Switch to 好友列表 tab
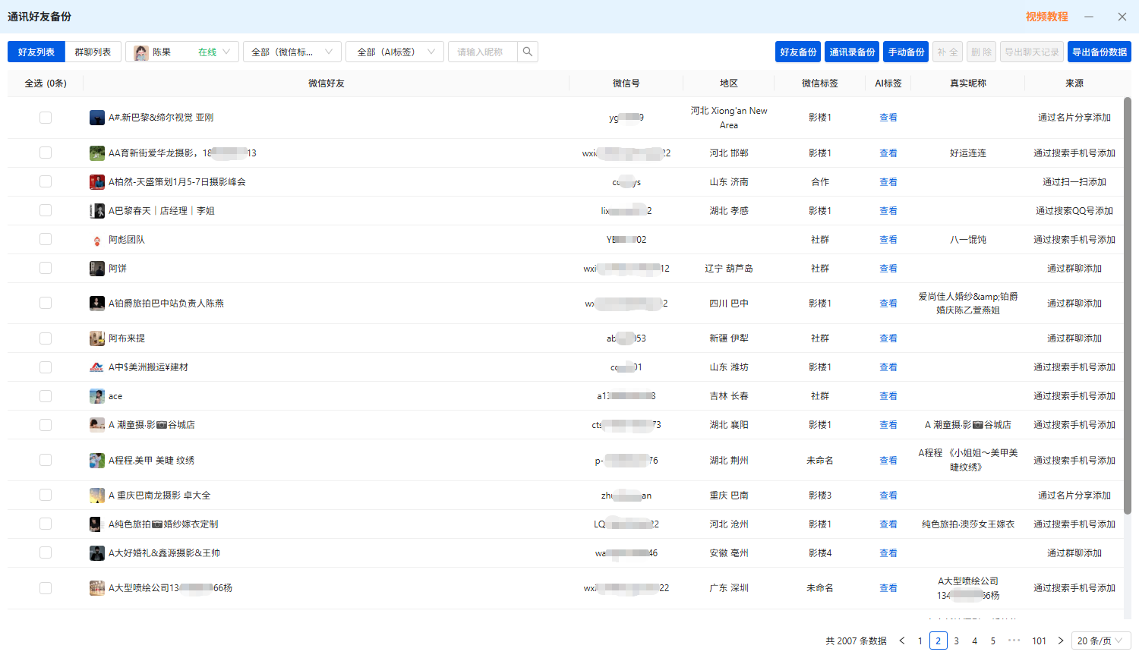Screen dimensions: 1139x661 coord(36,52)
